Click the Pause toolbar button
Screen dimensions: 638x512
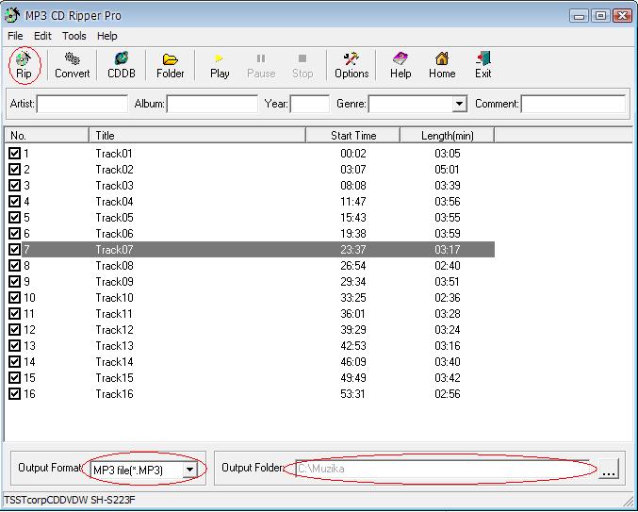point(261,66)
